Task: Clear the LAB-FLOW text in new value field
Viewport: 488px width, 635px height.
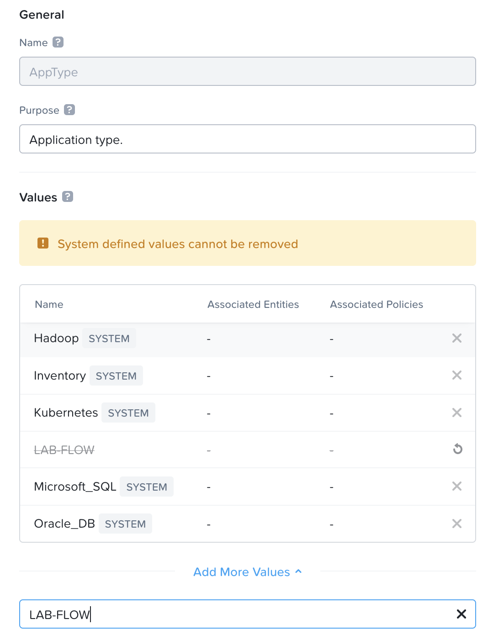Action: tap(461, 614)
